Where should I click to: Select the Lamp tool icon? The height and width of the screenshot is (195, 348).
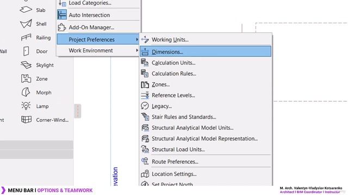pos(26,106)
